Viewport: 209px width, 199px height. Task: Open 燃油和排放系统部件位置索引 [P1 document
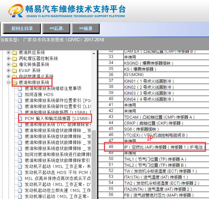58,101
